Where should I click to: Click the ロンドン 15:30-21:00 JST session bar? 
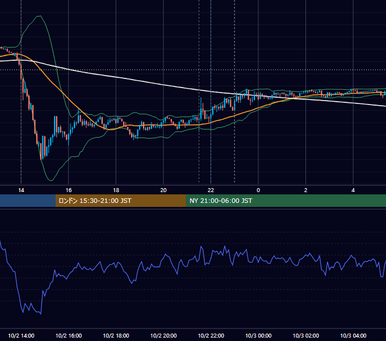(120, 201)
